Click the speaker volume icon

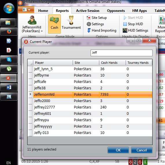[x=9, y=41]
